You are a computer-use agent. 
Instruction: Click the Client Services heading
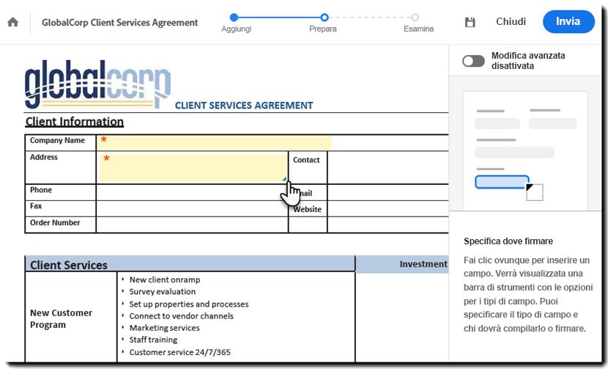click(69, 265)
